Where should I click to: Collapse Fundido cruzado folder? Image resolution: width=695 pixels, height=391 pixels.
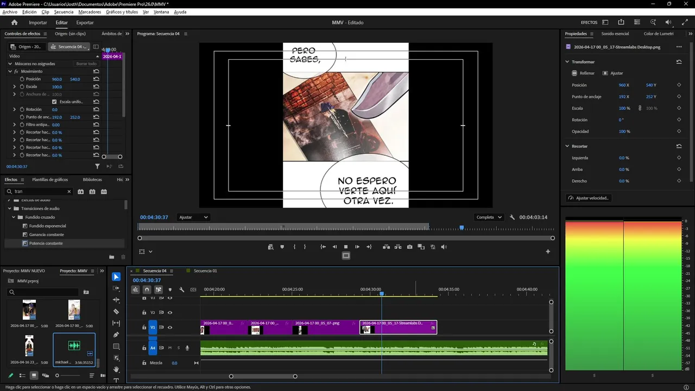[14, 217]
